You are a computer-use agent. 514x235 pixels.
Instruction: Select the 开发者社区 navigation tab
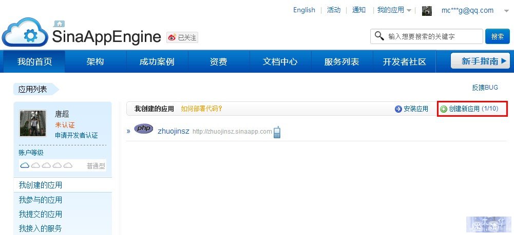click(405, 61)
